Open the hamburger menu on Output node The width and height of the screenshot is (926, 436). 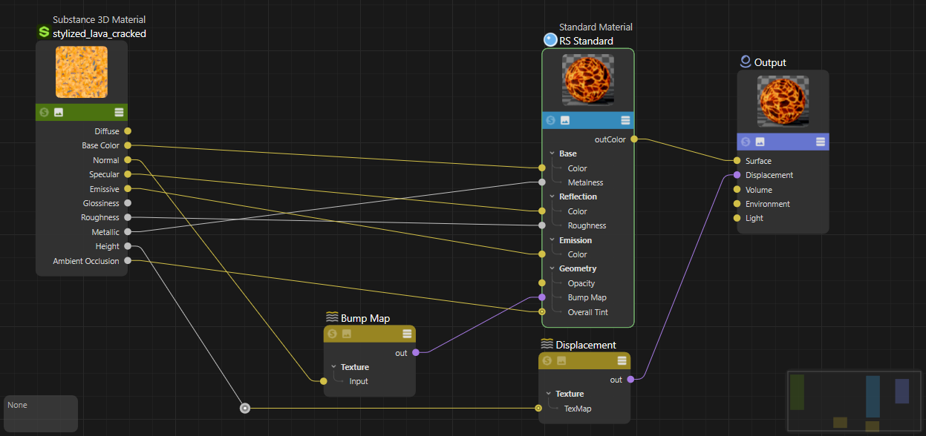pyautogui.click(x=820, y=142)
